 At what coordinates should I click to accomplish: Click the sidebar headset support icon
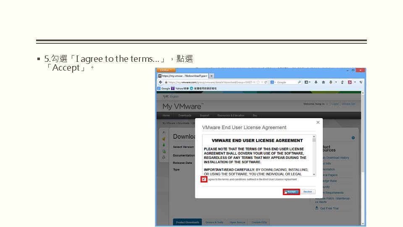[164, 158]
